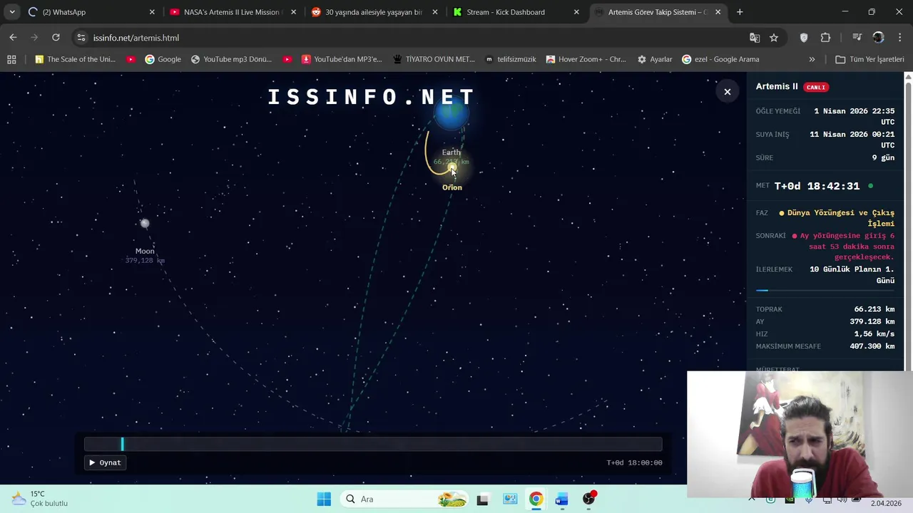913x513 pixels.
Task: Switch to the '30 yaşında ailesiyle yaşayan' Reddit tab
Action: pyautogui.click(x=374, y=12)
